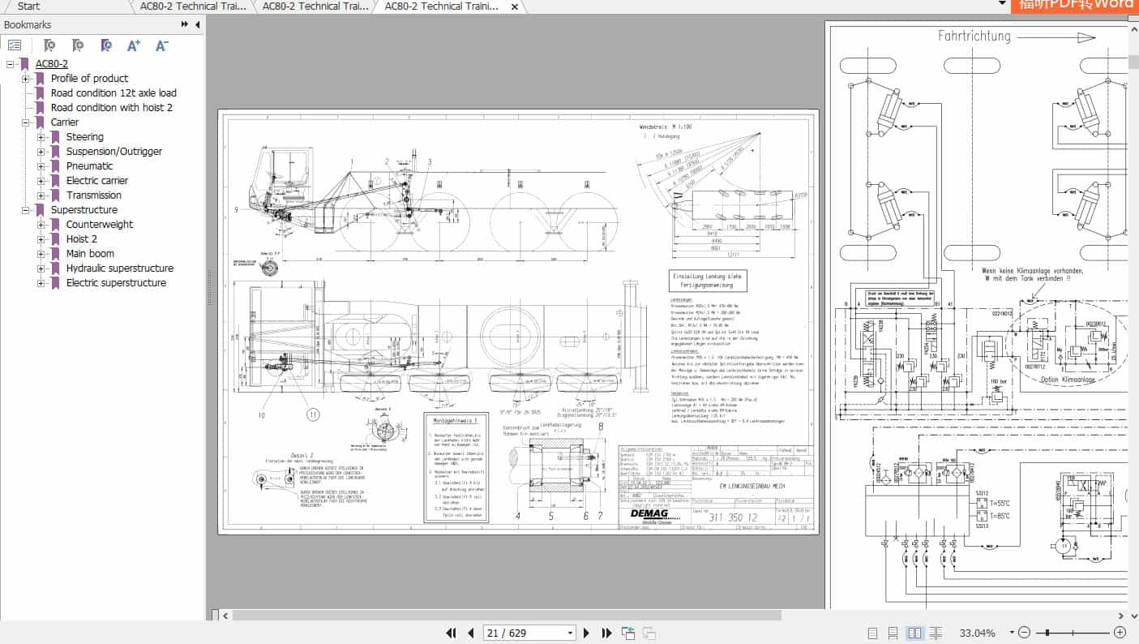Open the Electric superstructure bookmark
This screenshot has width=1139, height=644.
coord(116,282)
